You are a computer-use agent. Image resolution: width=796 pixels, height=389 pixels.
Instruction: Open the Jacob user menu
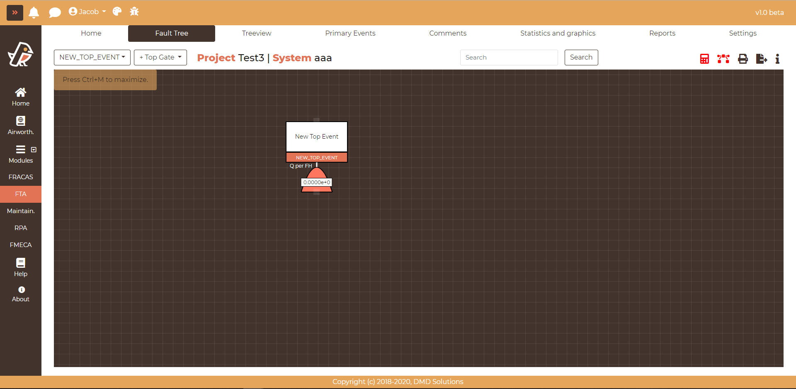coord(87,12)
